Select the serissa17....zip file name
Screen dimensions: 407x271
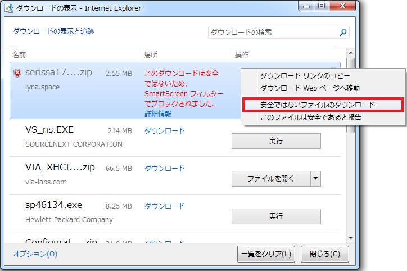[x=58, y=72]
